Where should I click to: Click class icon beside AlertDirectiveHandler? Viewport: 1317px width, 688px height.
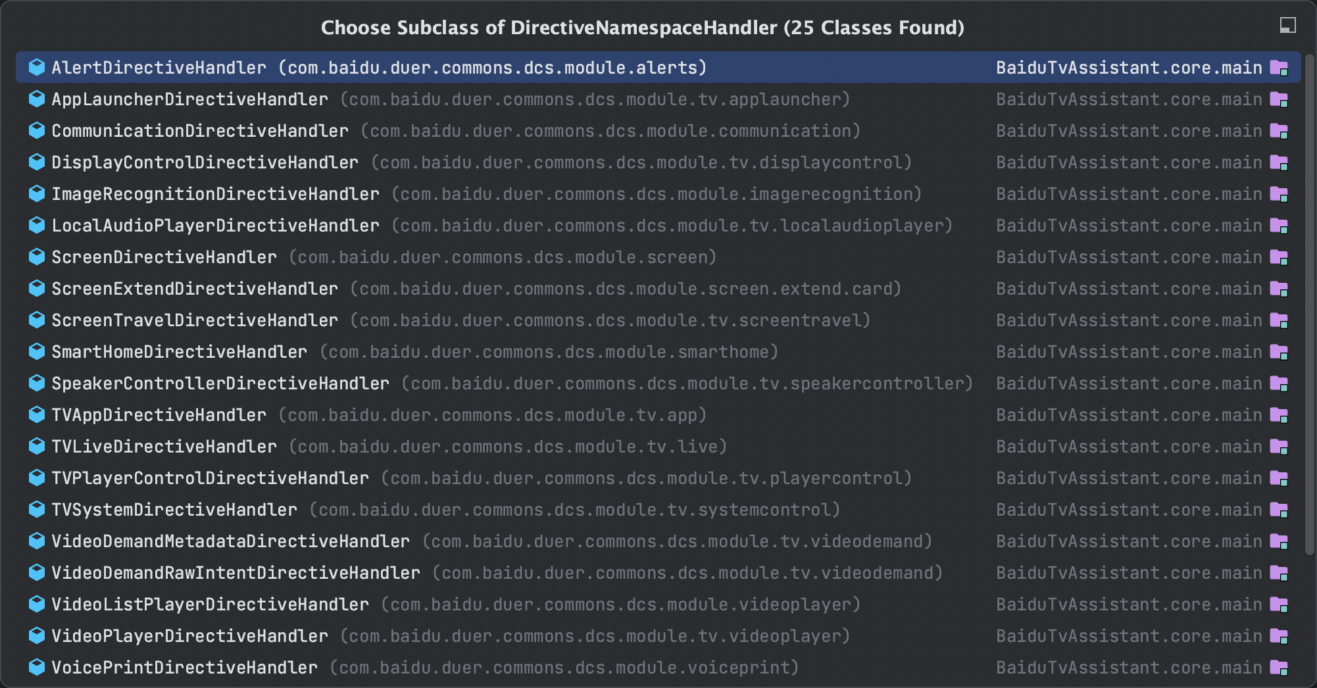[x=37, y=67]
